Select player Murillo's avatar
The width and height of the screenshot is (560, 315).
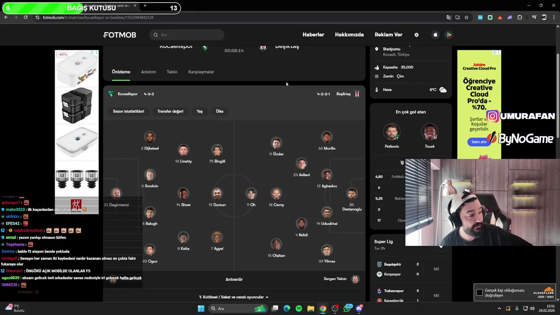pos(327,137)
